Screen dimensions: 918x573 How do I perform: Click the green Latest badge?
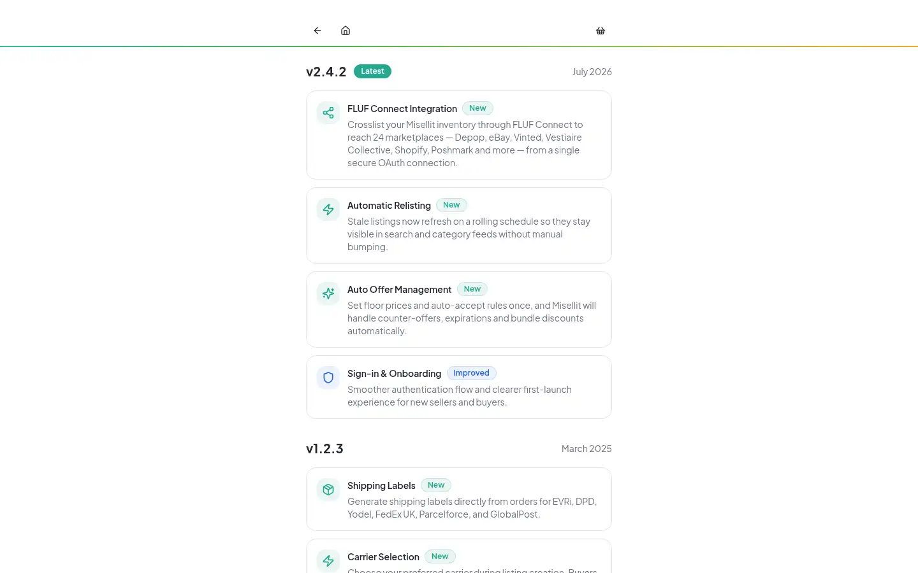[x=372, y=71]
